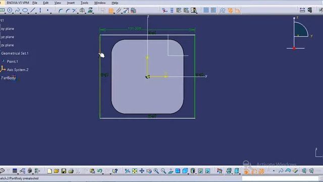Click the Hide/Show icon
The image size is (323, 182).
coord(200,171)
